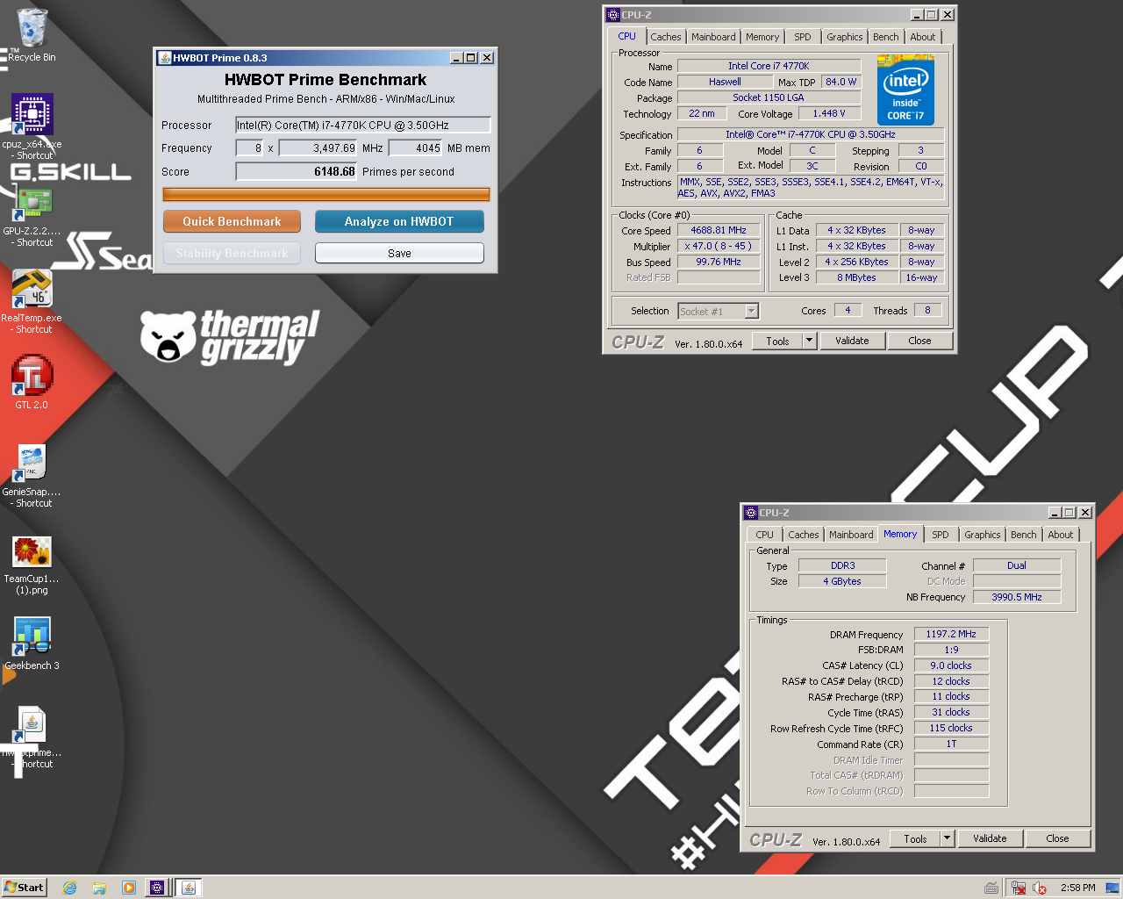Image resolution: width=1123 pixels, height=899 pixels.
Task: Click the Internet Explorer taskbar icon
Action: 69,888
